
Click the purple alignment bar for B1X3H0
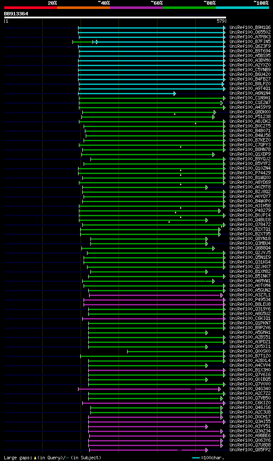(157, 371)
